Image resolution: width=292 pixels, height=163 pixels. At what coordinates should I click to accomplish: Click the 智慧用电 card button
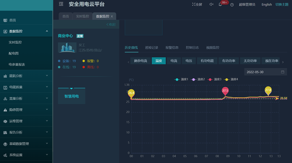(72, 96)
